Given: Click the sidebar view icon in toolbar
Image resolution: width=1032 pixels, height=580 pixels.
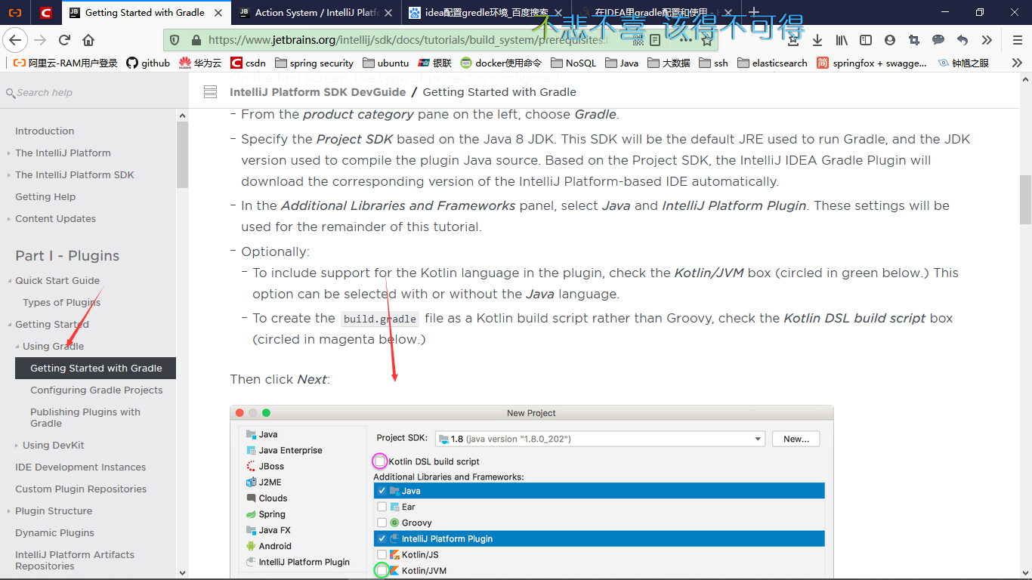Looking at the screenshot, I should click(865, 41).
